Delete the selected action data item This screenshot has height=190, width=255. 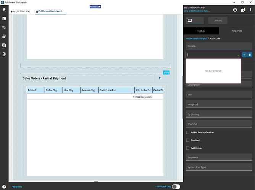click(x=250, y=55)
